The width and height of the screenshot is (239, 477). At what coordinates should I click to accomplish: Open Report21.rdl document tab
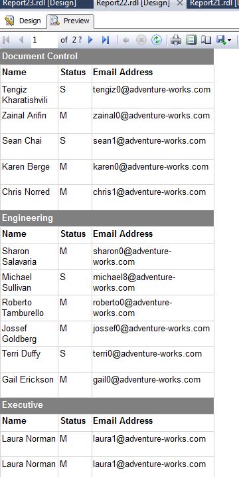214,3
